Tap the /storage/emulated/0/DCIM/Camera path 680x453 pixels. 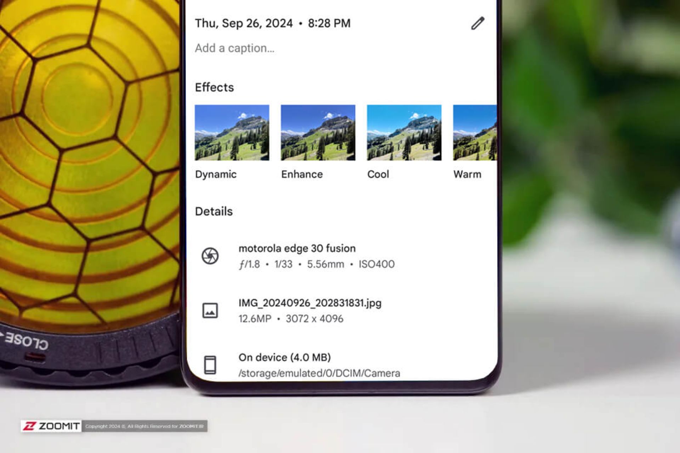319,373
